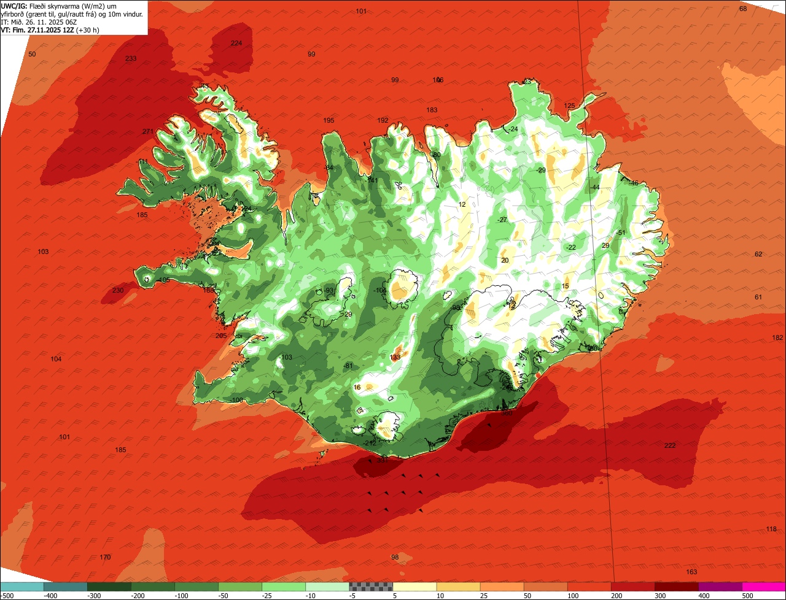Click the '271' value near the Westfjords

[x=148, y=132]
